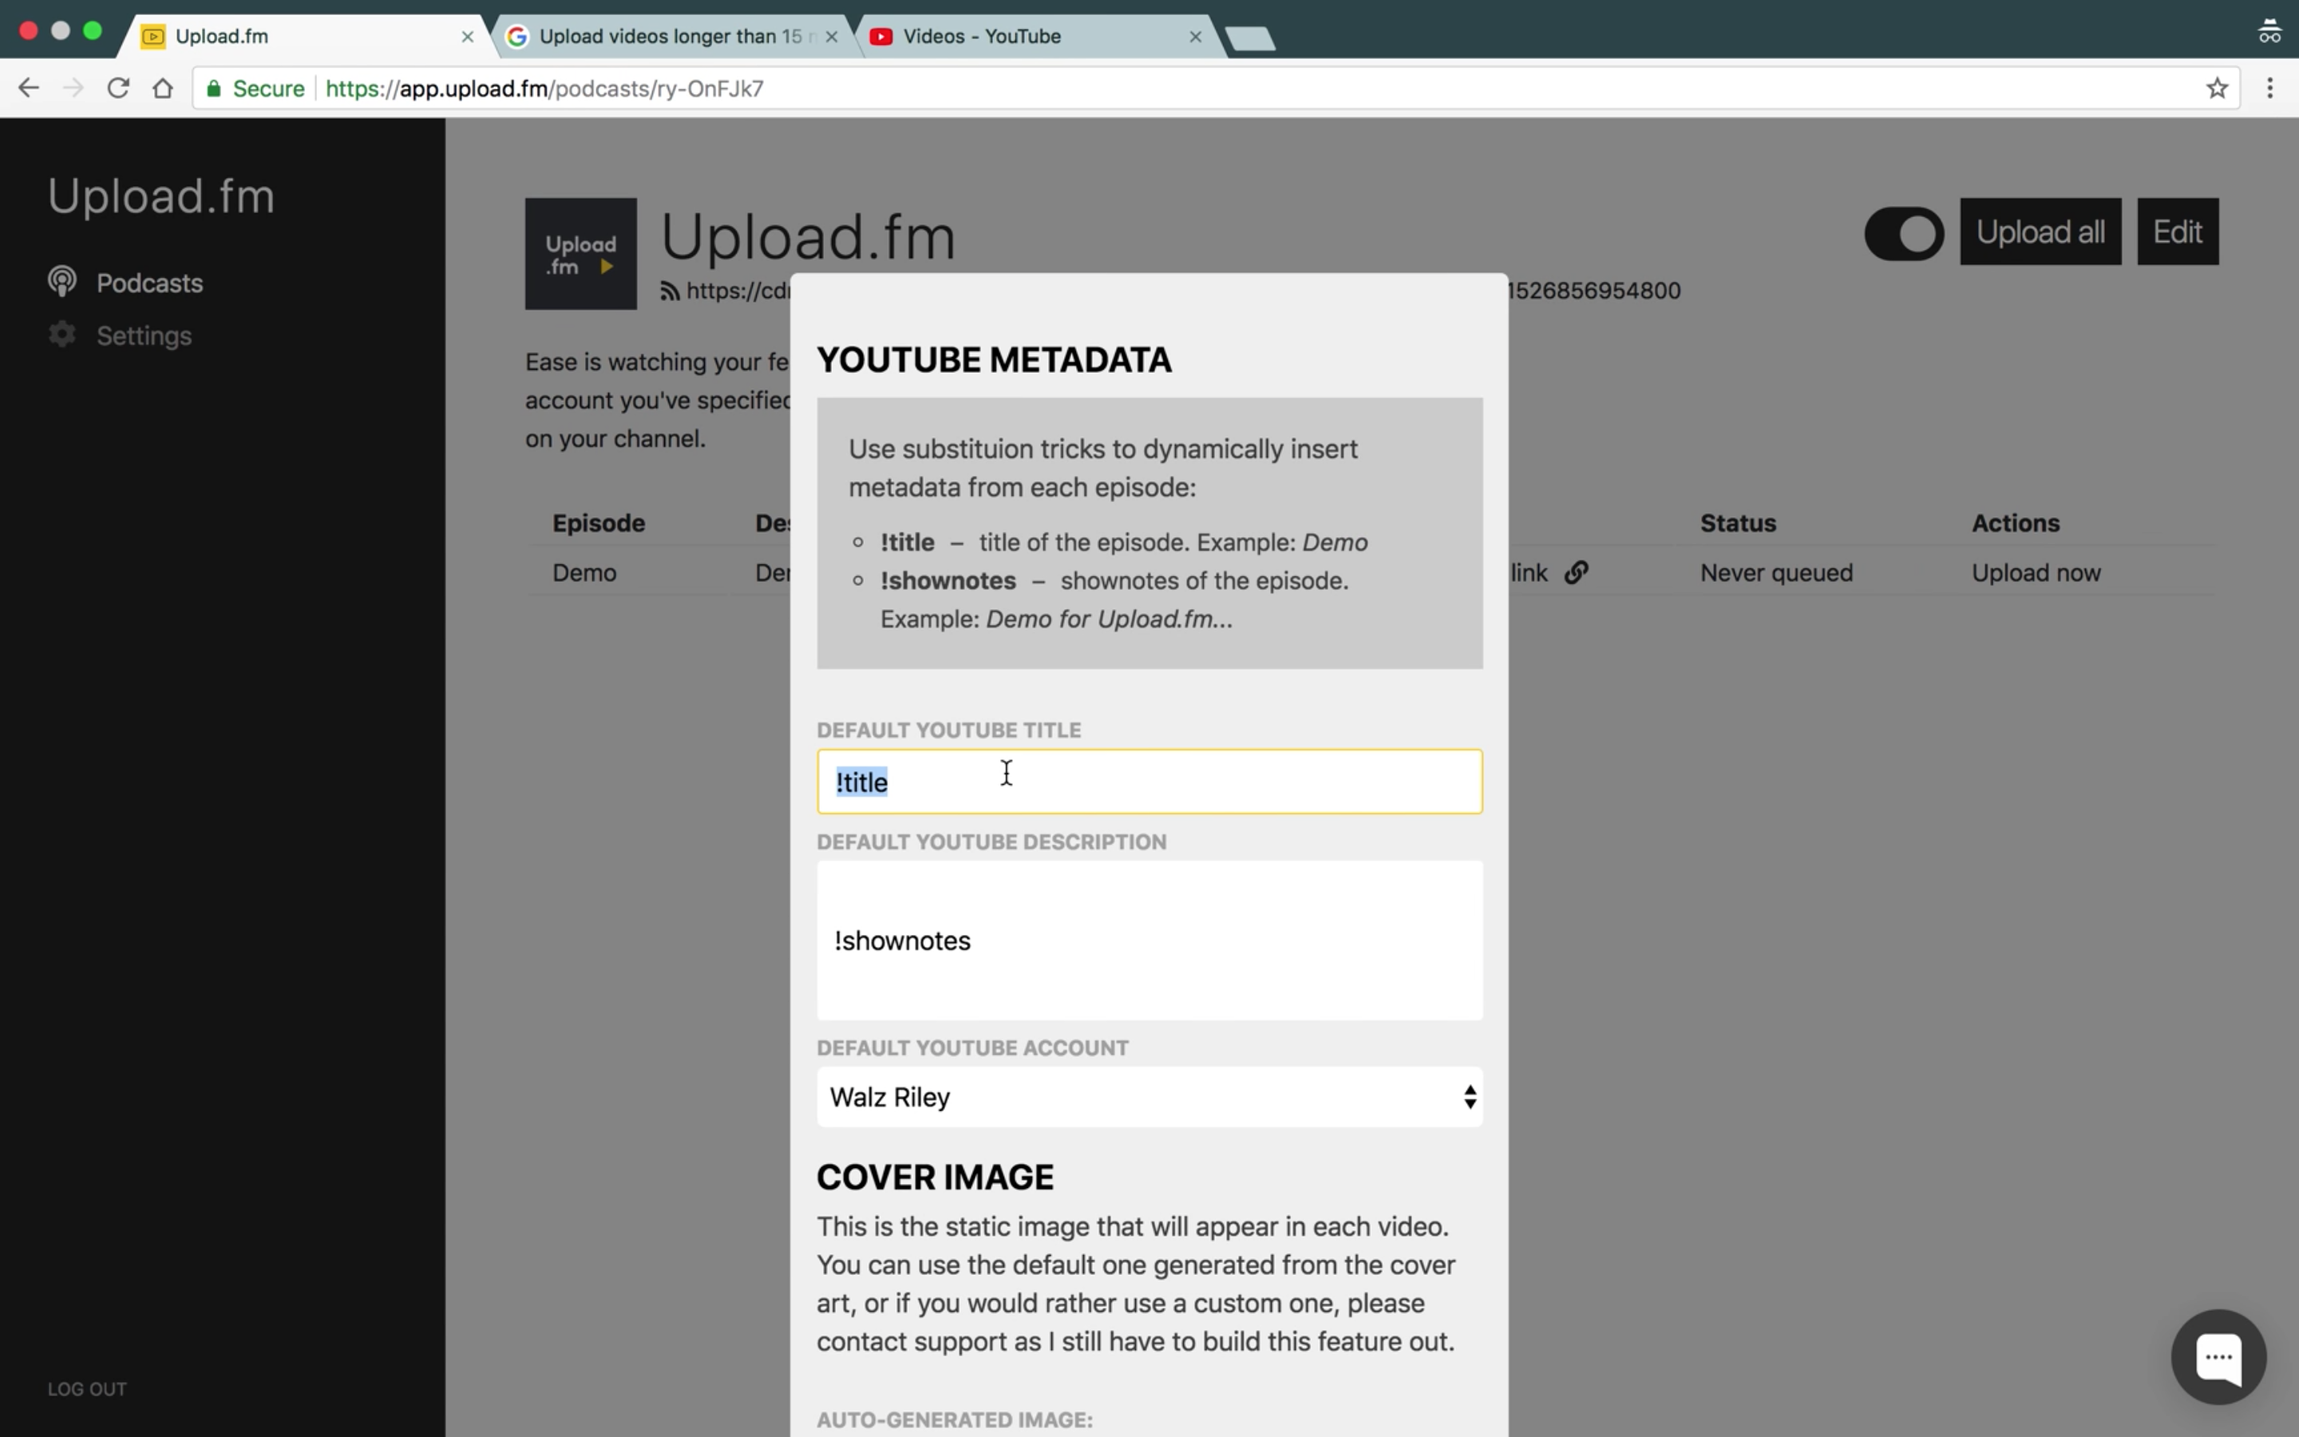This screenshot has width=2299, height=1437.
Task: Click the YOUTUBE METADATA heading
Action: click(994, 359)
